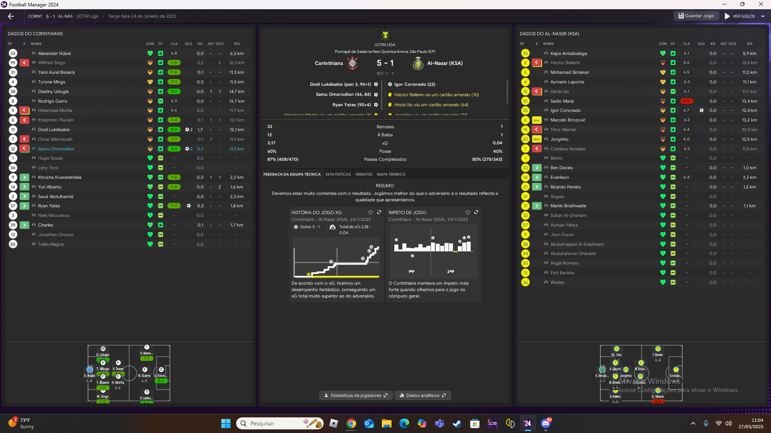The image size is (771, 433).
Task: Click the UCFM Liga competition logo
Action: (x=385, y=35)
